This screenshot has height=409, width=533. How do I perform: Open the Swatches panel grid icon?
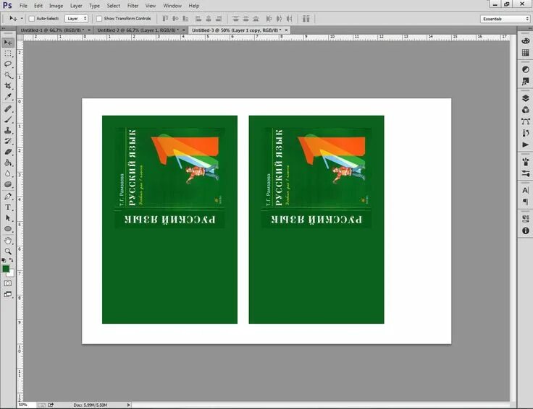point(526,53)
